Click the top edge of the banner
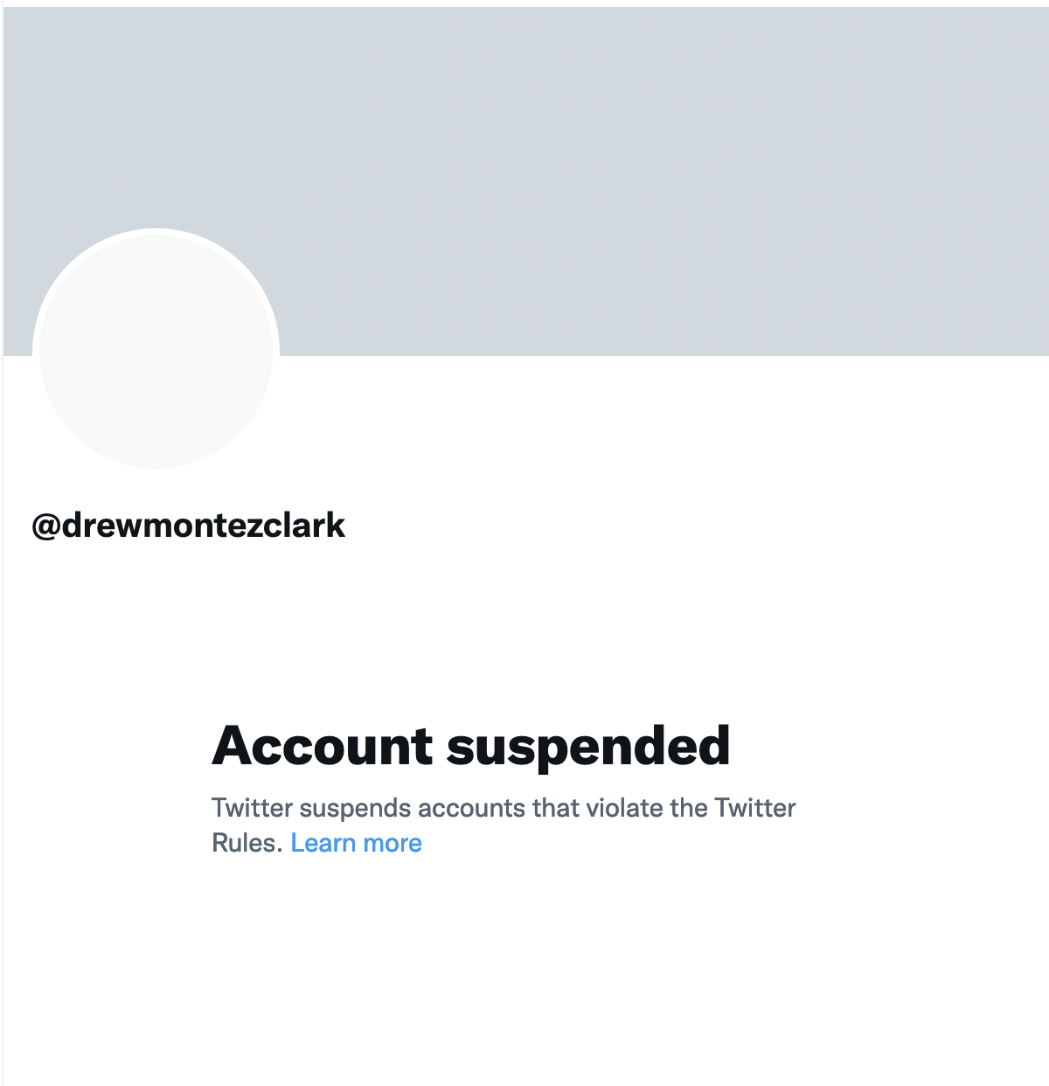1049x1086 pixels. (x=524, y=7)
